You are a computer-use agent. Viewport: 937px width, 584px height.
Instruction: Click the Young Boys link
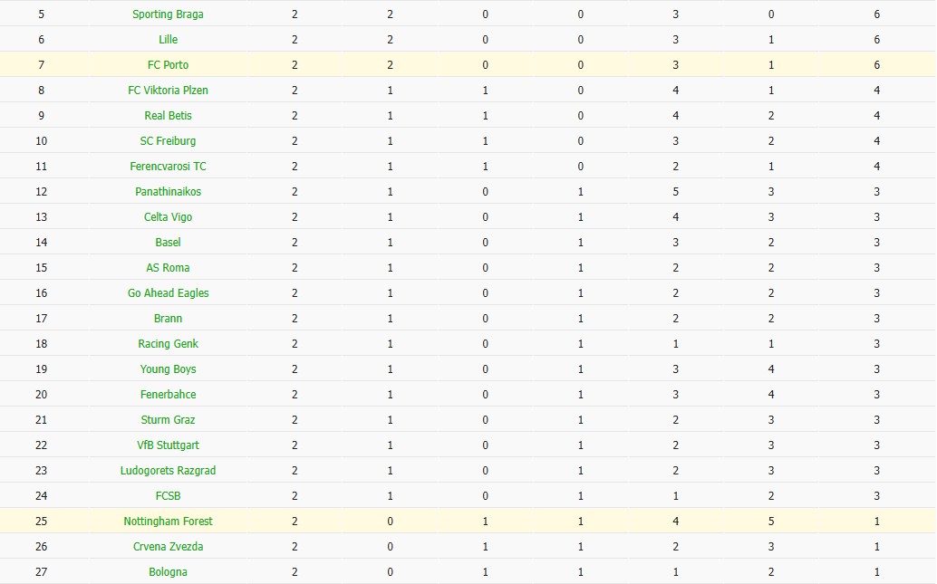[x=168, y=369]
